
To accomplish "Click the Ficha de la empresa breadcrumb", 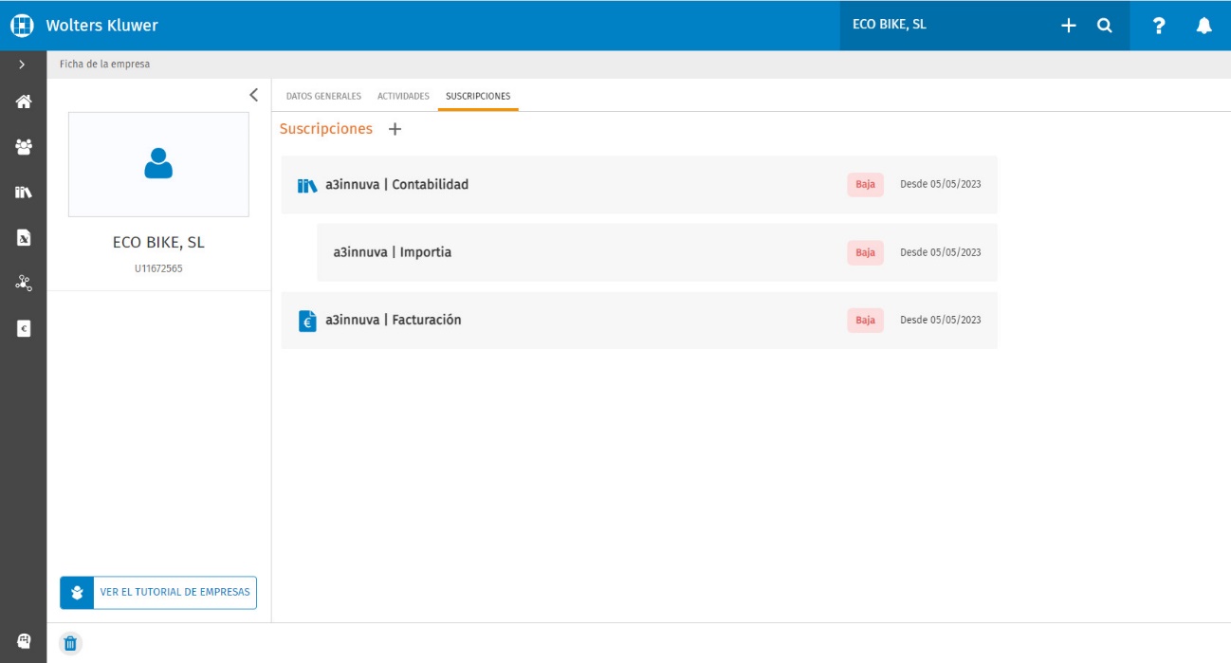I will (x=104, y=64).
